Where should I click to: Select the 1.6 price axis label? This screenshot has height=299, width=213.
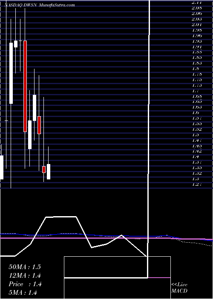tap(196, 112)
